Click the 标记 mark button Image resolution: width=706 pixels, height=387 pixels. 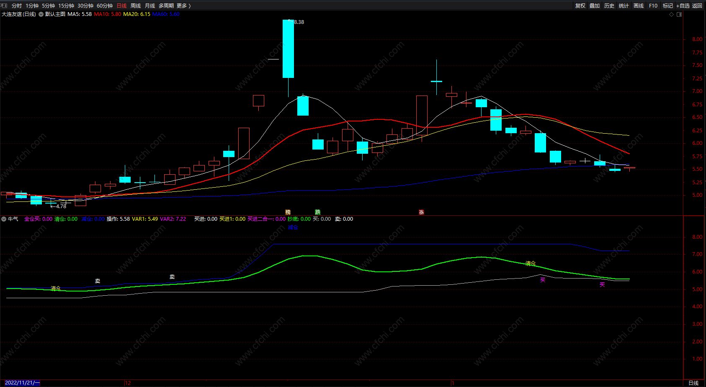click(x=668, y=6)
